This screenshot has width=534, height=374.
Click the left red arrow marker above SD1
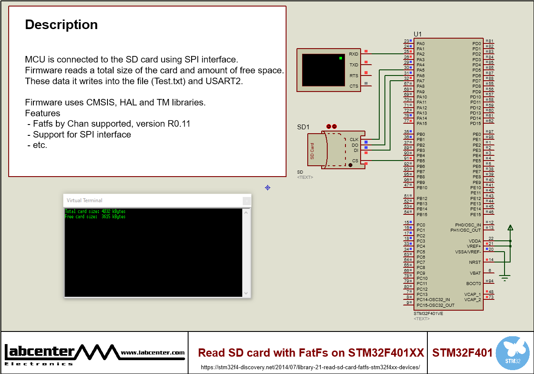click(x=328, y=126)
